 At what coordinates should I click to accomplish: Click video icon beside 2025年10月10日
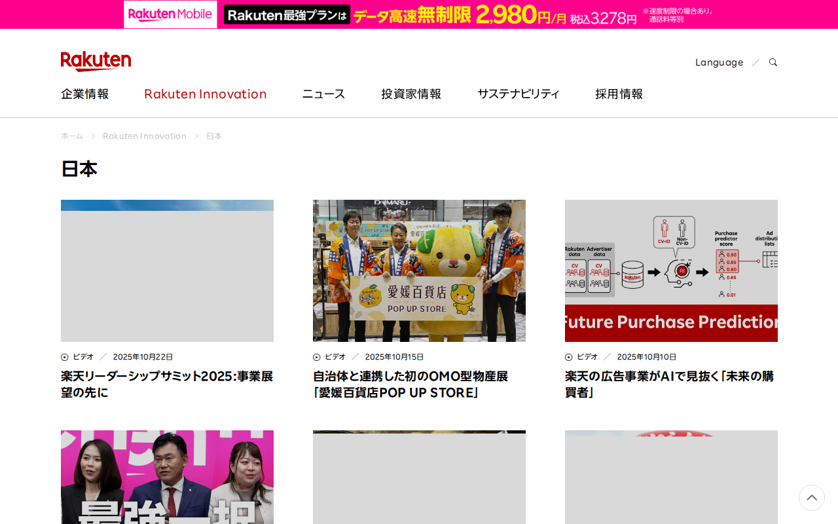tap(569, 357)
